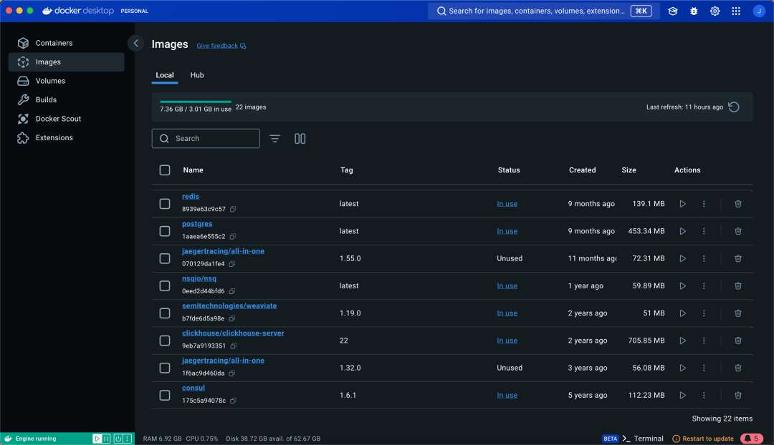Open the notifications bell in the status bar
Image resolution: width=774 pixels, height=445 pixels.
[751, 438]
